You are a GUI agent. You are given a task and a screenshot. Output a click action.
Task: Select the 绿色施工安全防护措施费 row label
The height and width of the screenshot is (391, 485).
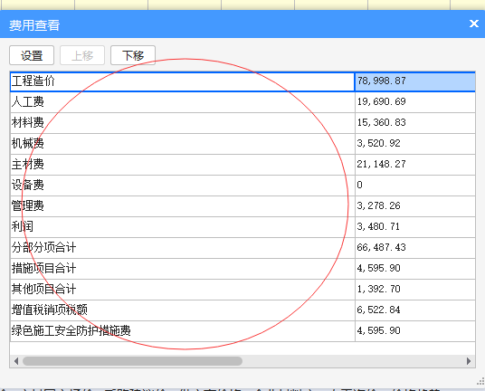(x=71, y=330)
